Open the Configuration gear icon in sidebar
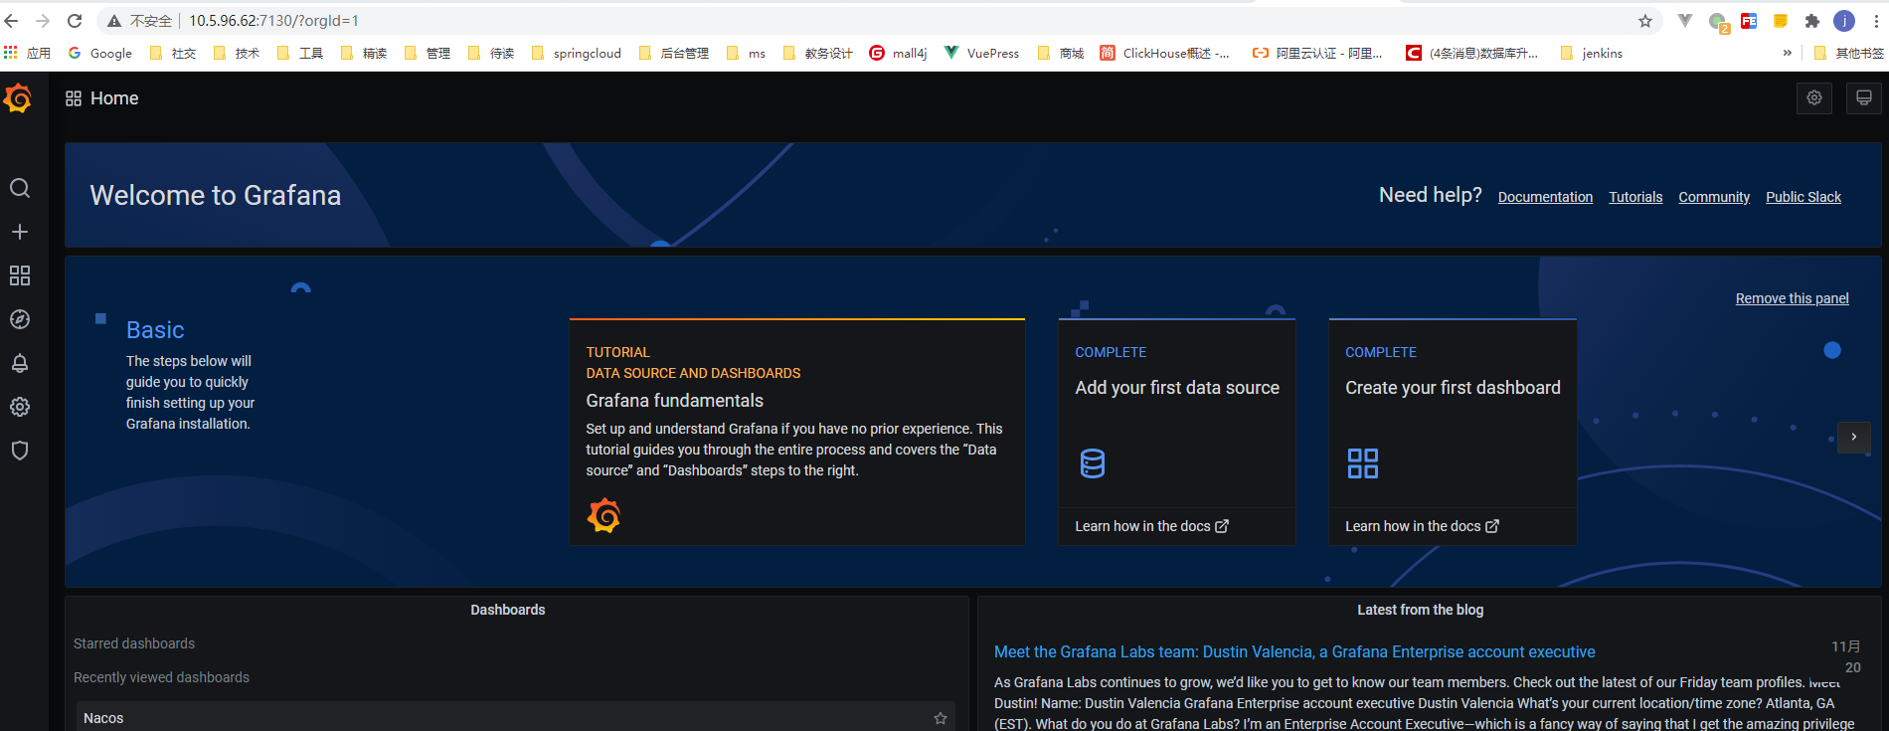The width and height of the screenshot is (1889, 731). pos(20,407)
